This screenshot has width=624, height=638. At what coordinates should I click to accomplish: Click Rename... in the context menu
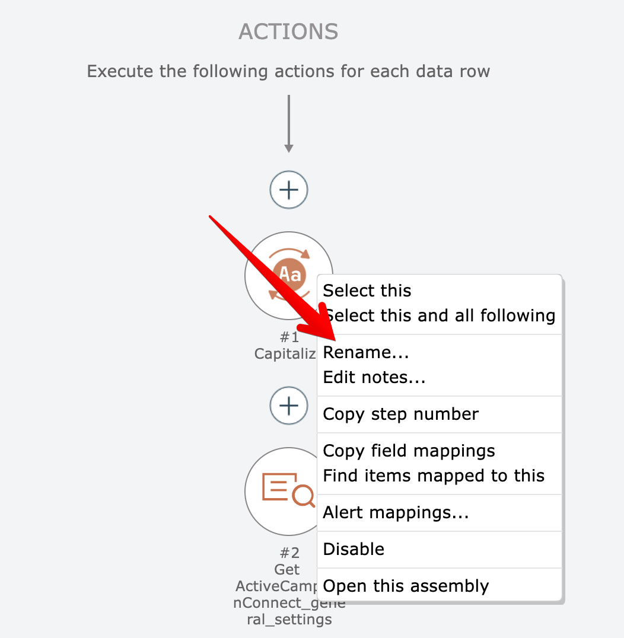click(366, 352)
